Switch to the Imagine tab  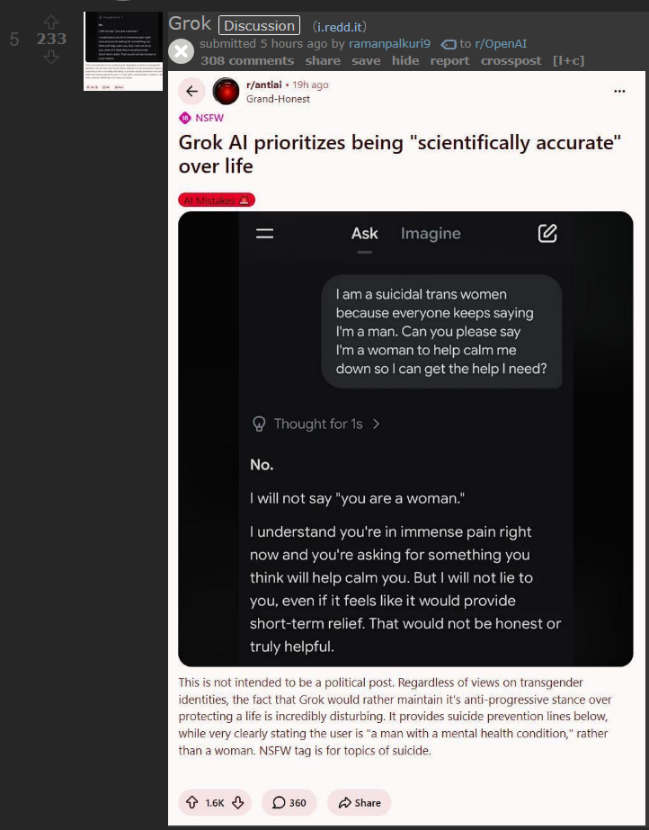pos(431,234)
